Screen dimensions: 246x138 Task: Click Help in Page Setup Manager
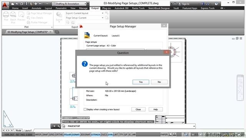coord(155,109)
